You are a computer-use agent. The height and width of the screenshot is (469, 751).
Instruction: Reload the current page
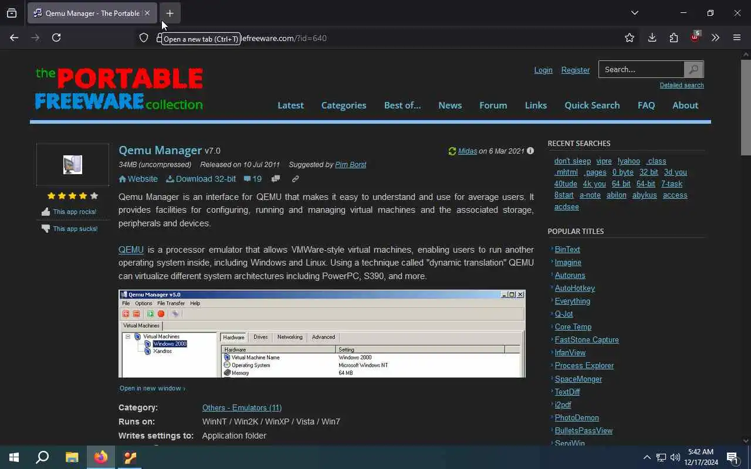56,38
